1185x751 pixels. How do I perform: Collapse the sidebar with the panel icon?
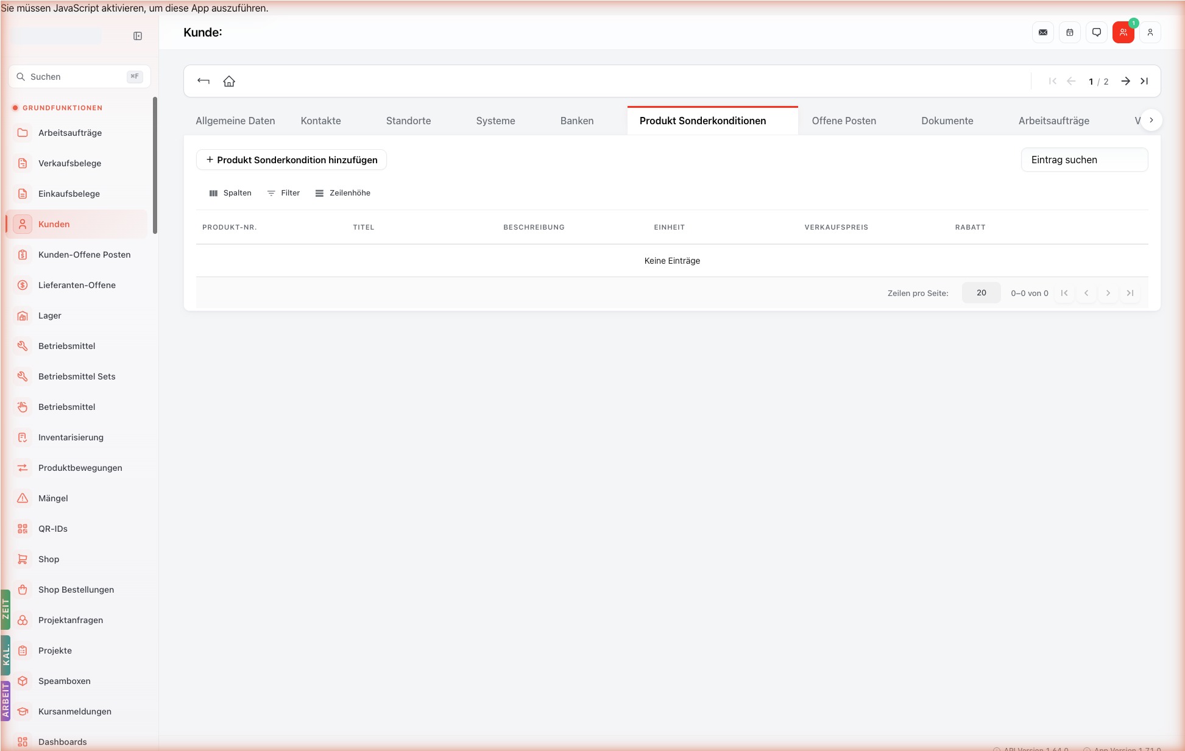[x=138, y=36]
